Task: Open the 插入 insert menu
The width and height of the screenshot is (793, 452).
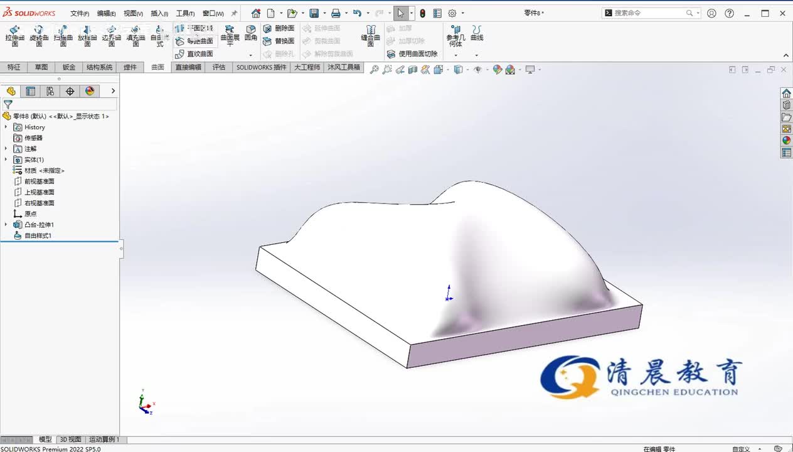Action: [159, 13]
